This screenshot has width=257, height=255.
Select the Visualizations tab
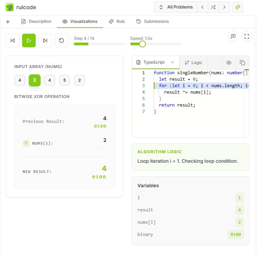[80, 21]
